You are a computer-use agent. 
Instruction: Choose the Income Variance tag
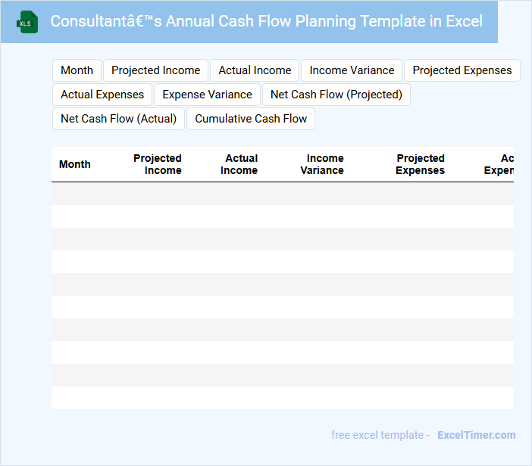coord(352,70)
